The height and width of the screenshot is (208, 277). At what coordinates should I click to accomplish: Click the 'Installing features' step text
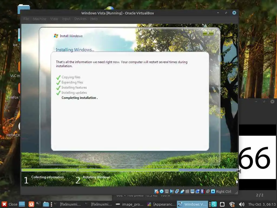74,87
